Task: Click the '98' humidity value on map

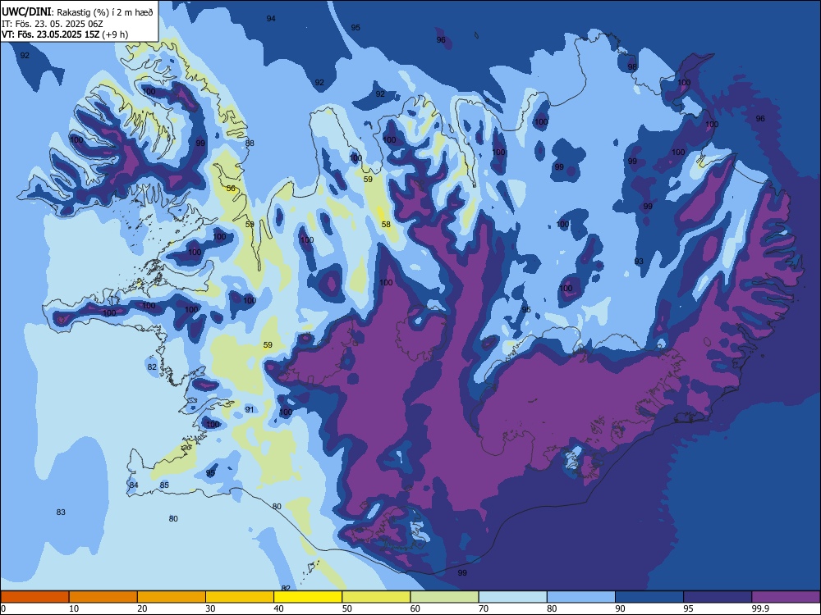Action: coord(632,67)
